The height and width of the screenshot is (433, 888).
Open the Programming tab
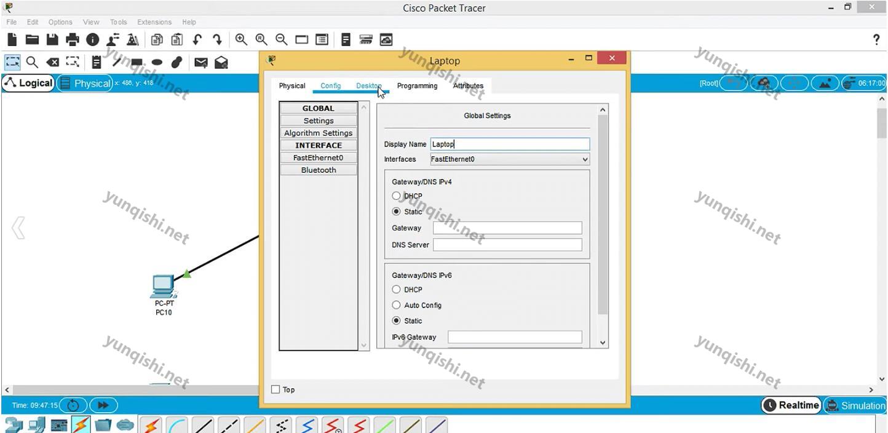[x=417, y=85]
